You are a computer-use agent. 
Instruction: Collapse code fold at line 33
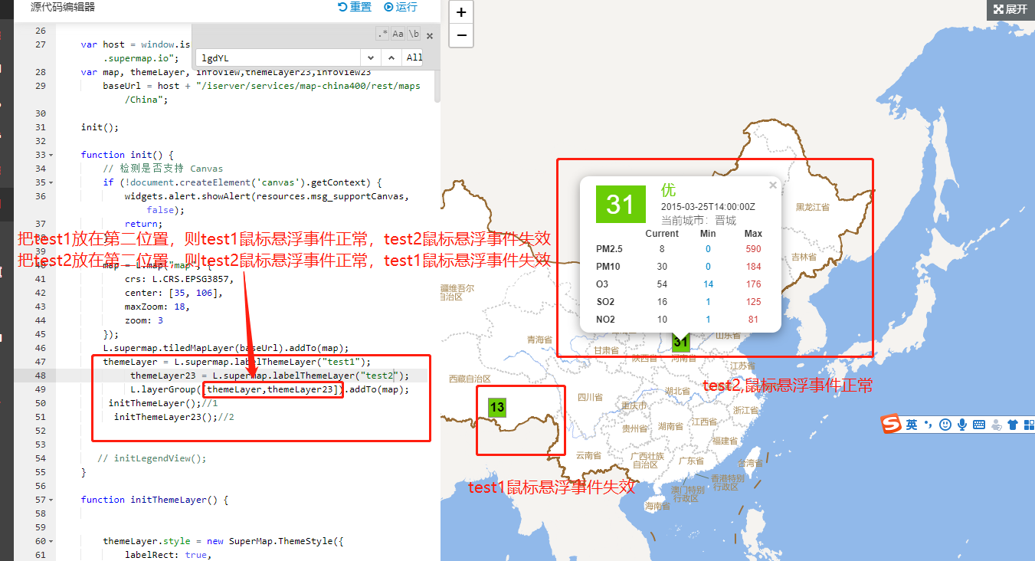51,155
